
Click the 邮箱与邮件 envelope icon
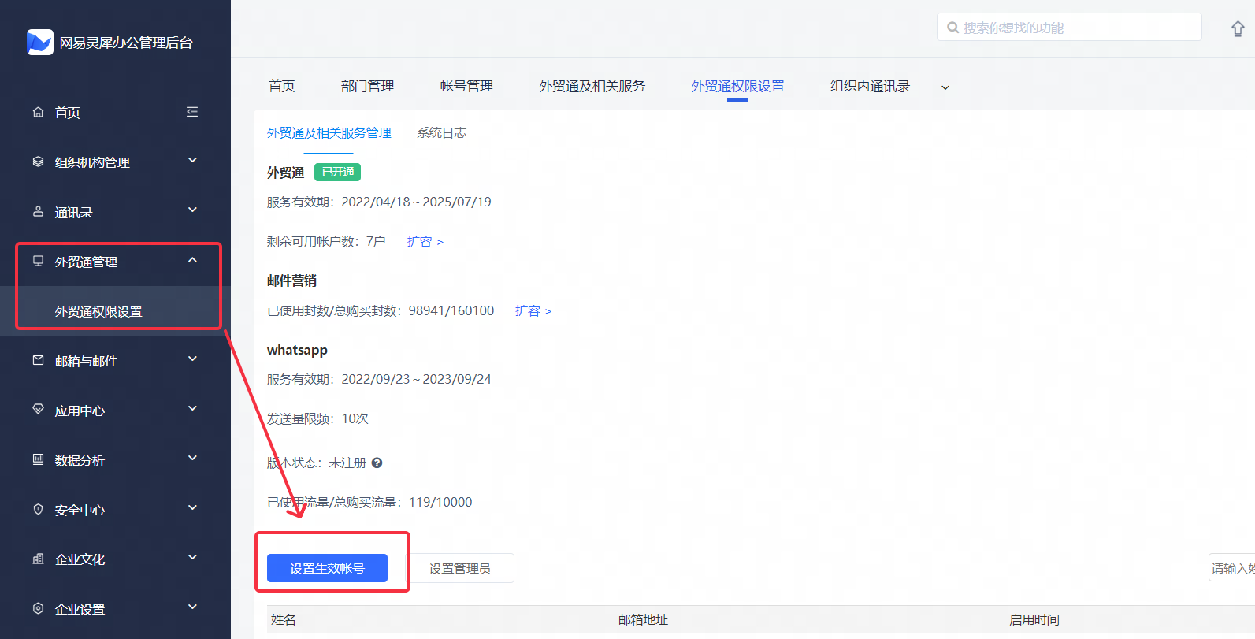tap(38, 360)
